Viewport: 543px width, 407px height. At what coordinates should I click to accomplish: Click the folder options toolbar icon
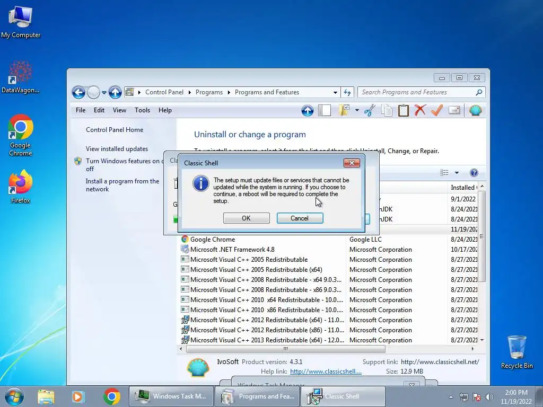344,111
